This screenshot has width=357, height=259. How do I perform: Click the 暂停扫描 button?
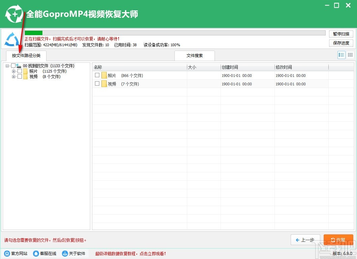pos(341,34)
